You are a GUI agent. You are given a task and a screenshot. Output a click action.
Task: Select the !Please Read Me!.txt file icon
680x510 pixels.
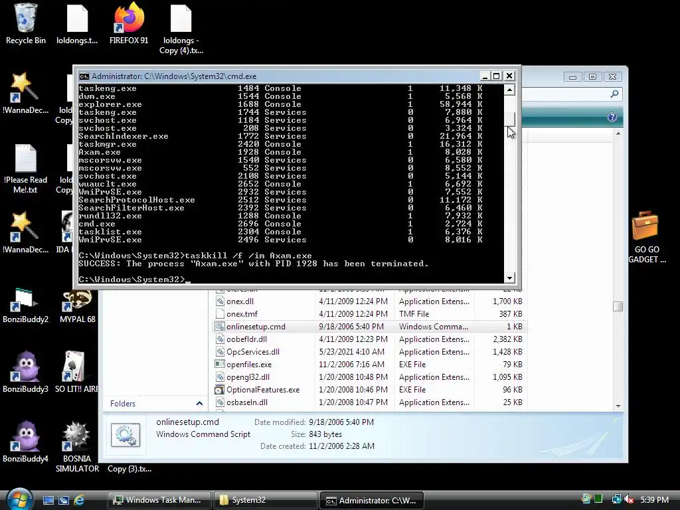point(26,169)
